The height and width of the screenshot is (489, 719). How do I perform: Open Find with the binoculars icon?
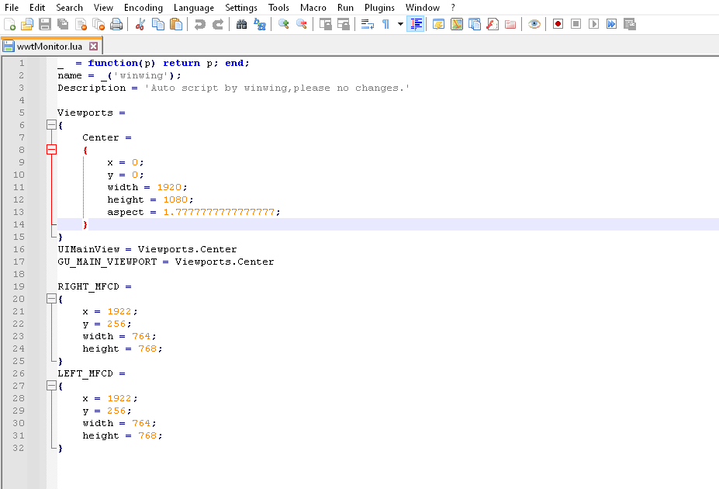pyautogui.click(x=242, y=24)
